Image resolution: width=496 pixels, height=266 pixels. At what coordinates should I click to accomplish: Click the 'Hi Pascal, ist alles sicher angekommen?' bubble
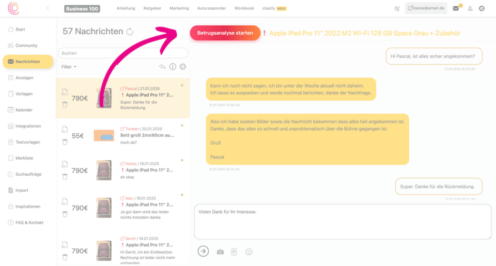click(434, 56)
